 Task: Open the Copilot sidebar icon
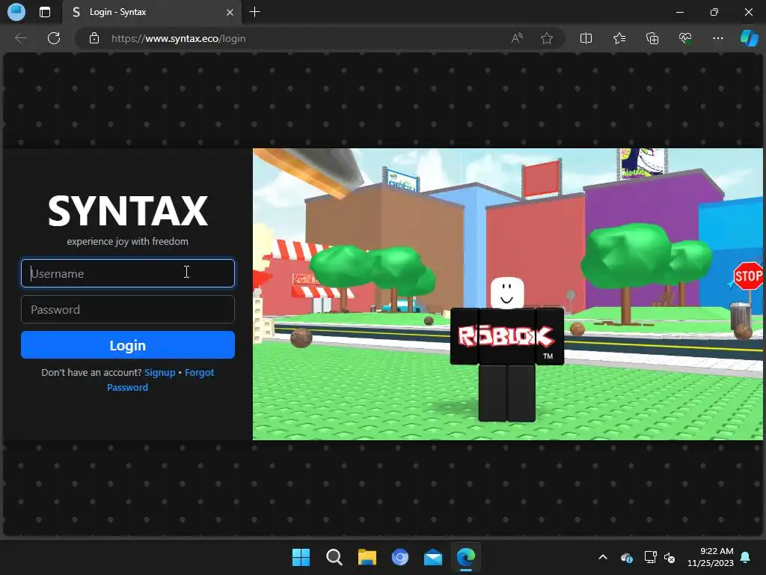click(749, 38)
